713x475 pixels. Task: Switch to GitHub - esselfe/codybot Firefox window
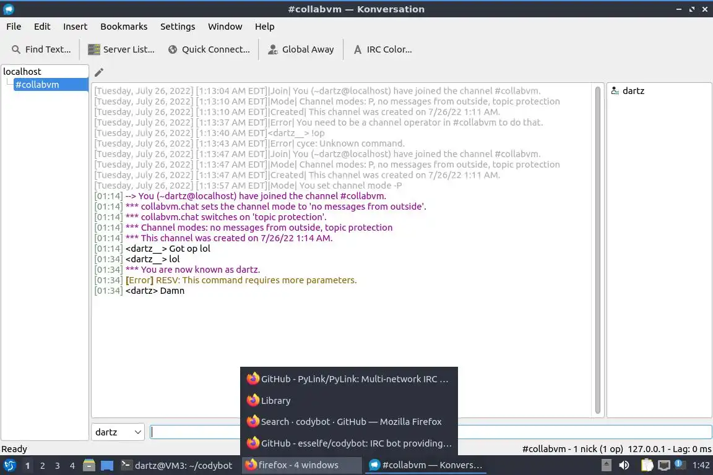(x=349, y=443)
